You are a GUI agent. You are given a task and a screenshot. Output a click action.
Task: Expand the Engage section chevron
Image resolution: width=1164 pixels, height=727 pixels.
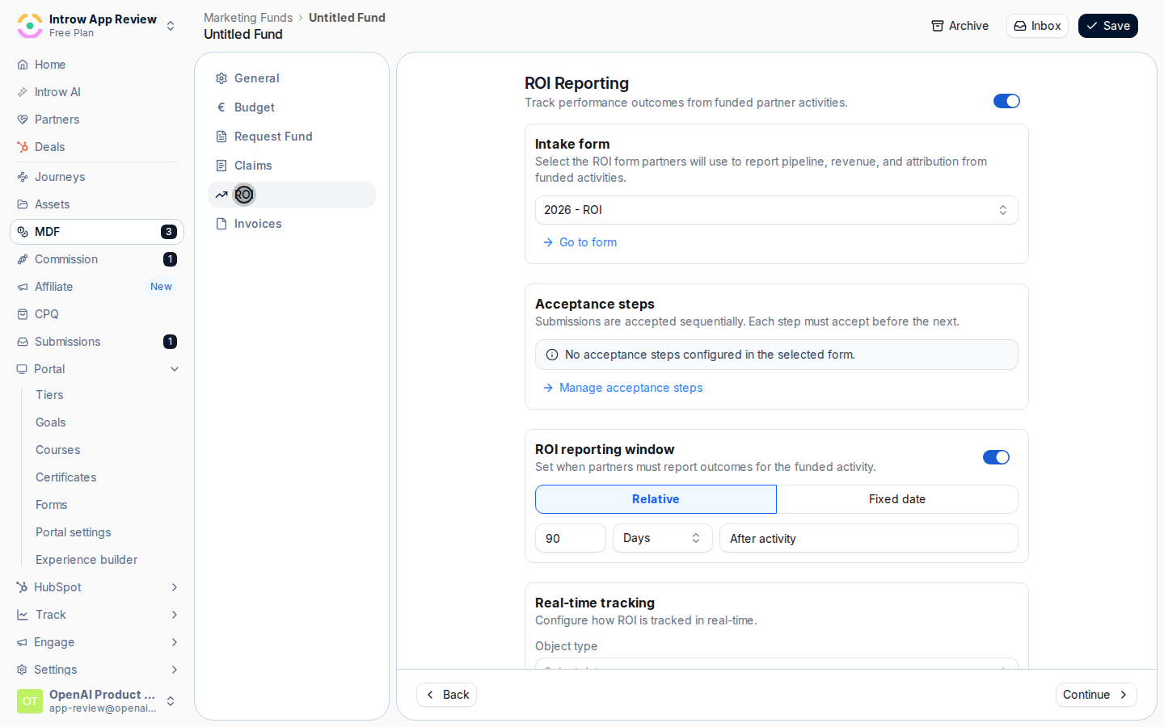coord(175,642)
